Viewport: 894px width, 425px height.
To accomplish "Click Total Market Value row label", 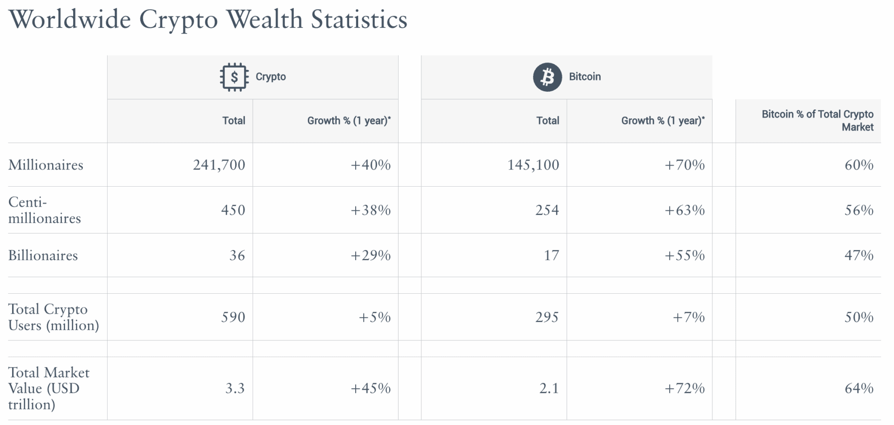I will [x=49, y=388].
